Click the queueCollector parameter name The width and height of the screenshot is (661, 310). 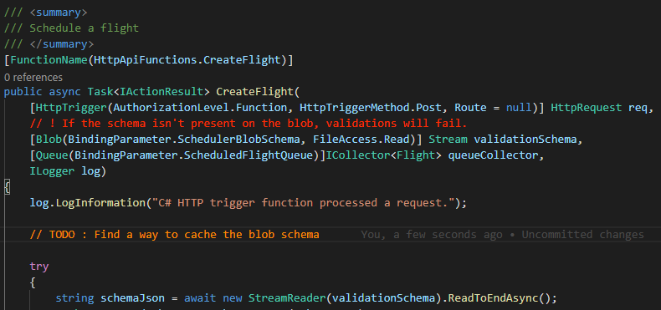[493, 155]
